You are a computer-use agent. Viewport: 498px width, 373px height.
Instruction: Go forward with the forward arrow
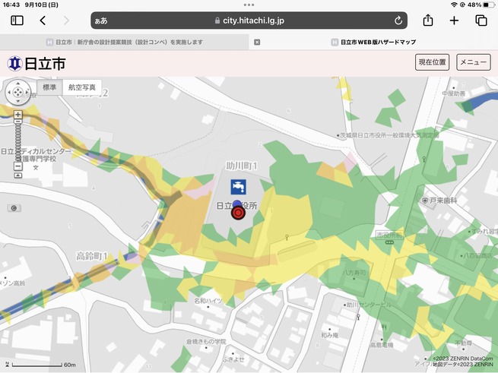[x=66, y=21]
